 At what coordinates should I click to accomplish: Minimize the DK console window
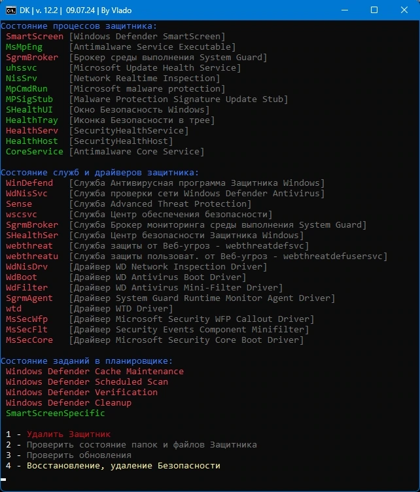[345, 10]
